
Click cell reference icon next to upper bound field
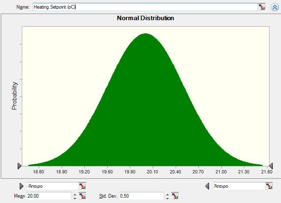tap(269, 186)
